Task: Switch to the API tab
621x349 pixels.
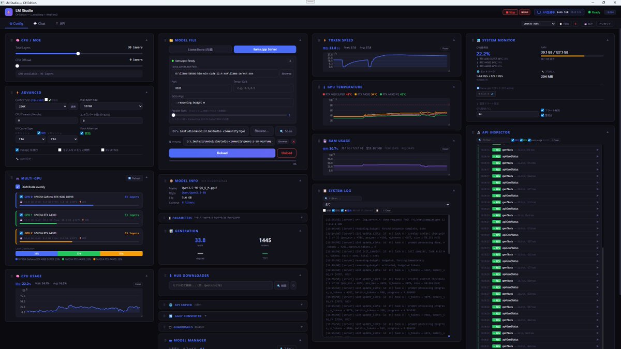Action: click(x=61, y=23)
